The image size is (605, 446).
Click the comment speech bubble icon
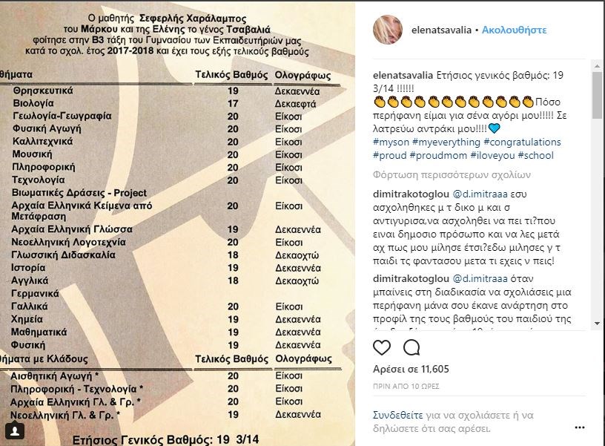tap(411, 347)
